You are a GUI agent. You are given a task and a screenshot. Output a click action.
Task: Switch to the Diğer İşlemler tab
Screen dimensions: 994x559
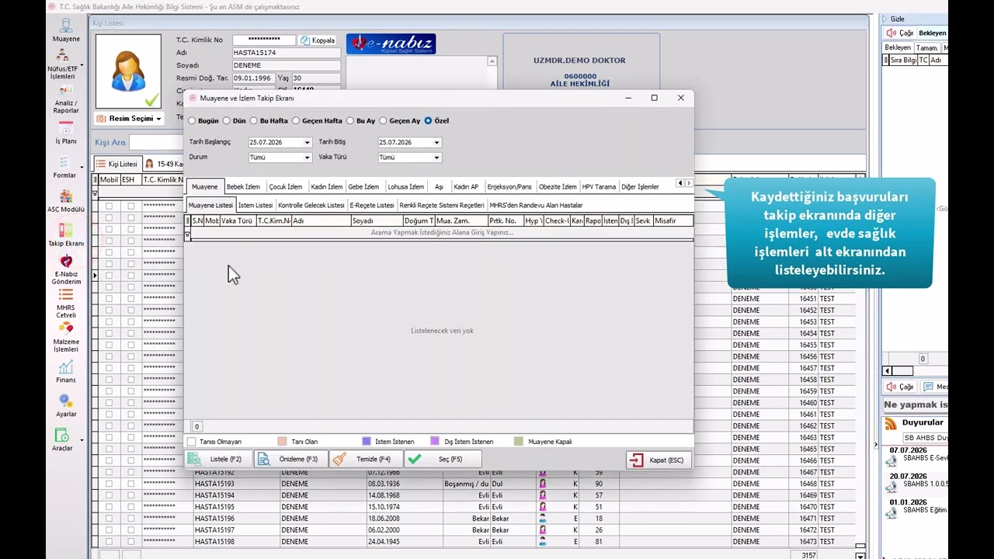640,187
